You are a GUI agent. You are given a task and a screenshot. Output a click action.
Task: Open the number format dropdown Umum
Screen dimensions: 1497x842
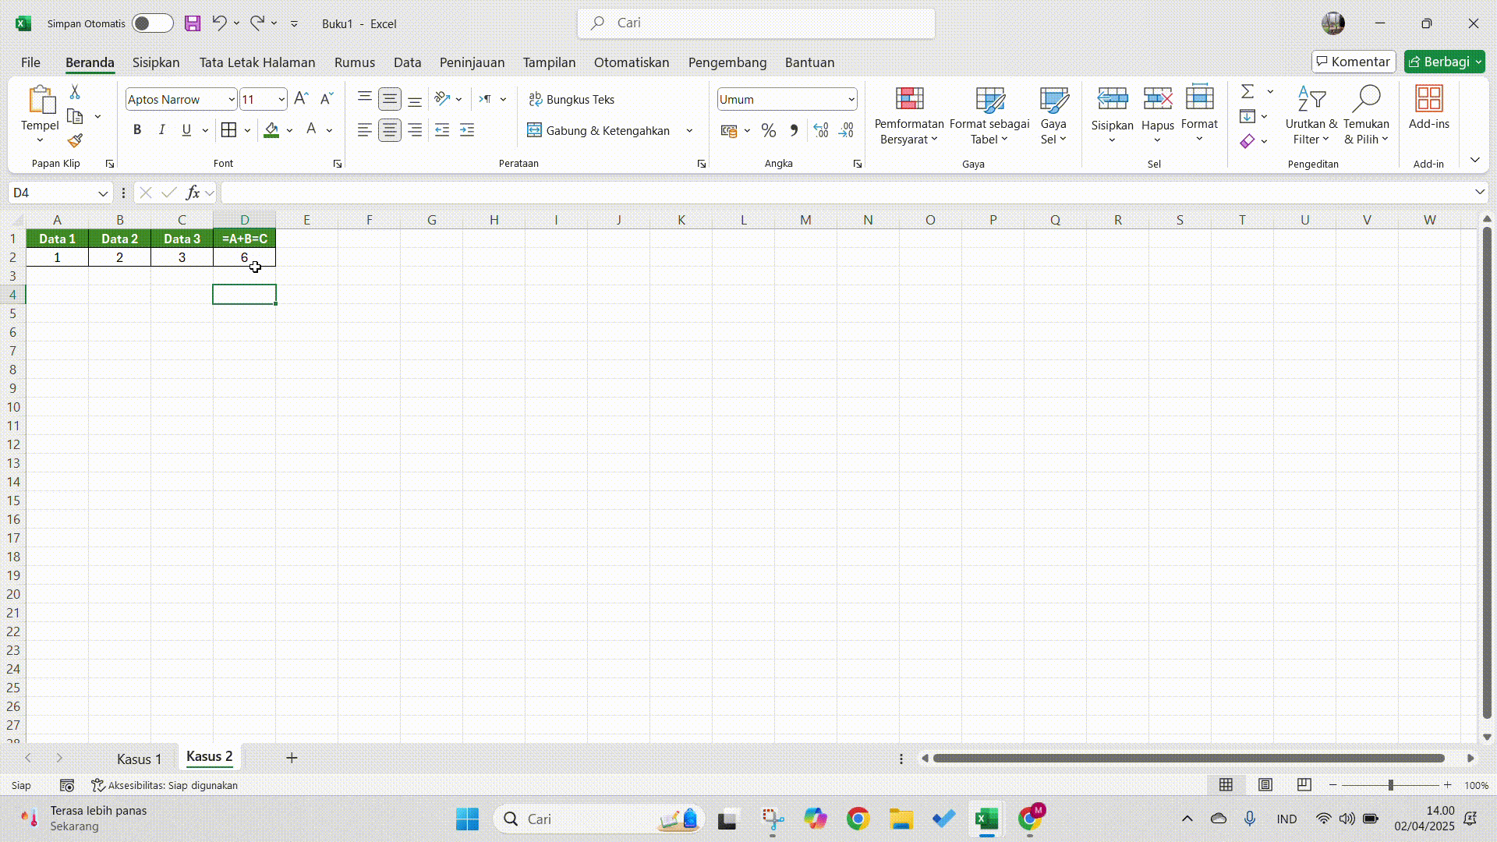[851, 100]
